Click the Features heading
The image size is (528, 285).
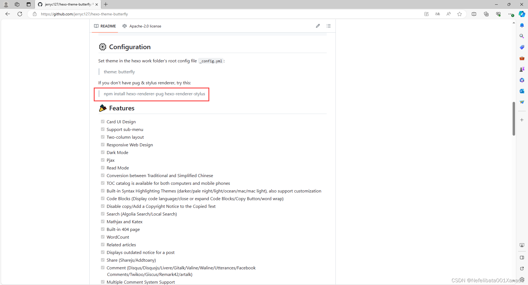pos(122,108)
